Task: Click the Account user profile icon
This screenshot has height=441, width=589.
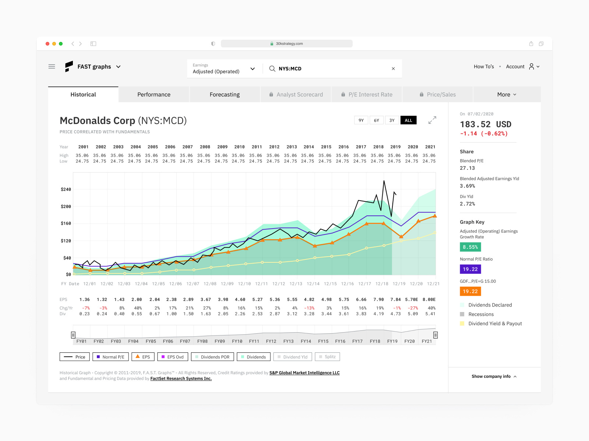Action: tap(532, 67)
